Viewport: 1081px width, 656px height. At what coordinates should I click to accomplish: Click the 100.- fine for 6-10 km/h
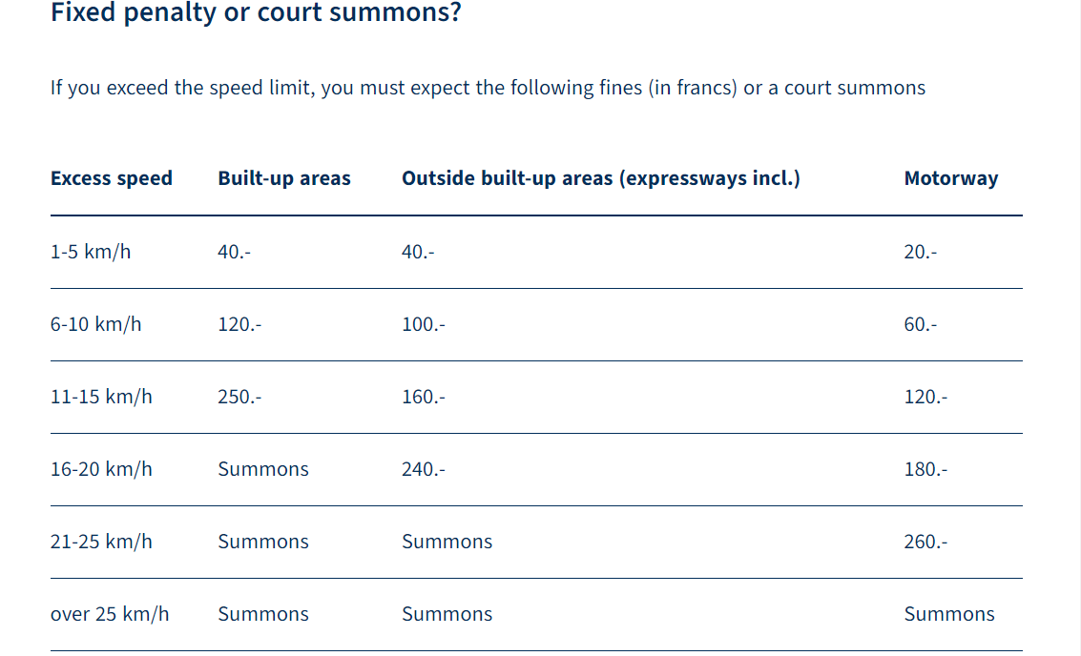click(x=424, y=324)
